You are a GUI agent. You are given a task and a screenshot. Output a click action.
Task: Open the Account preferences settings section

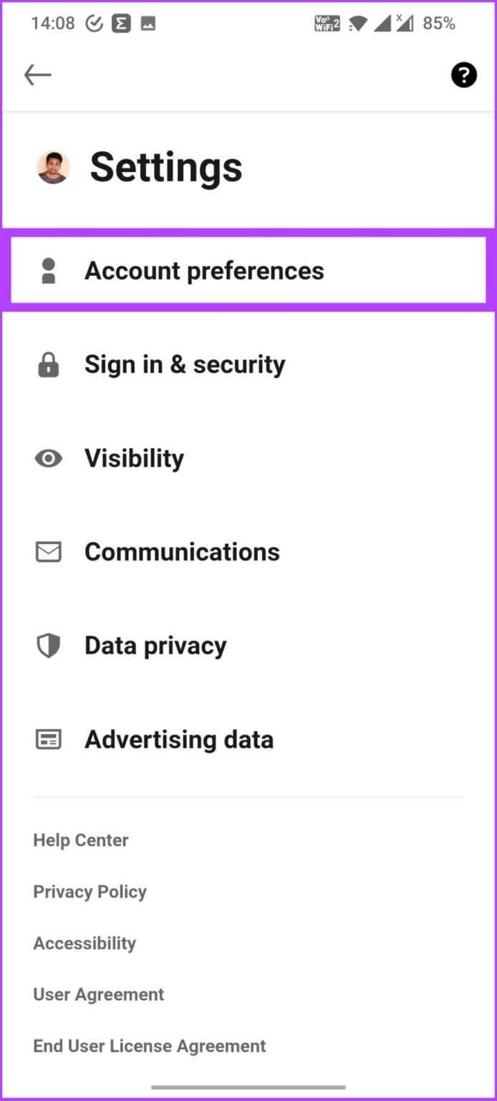tap(204, 270)
